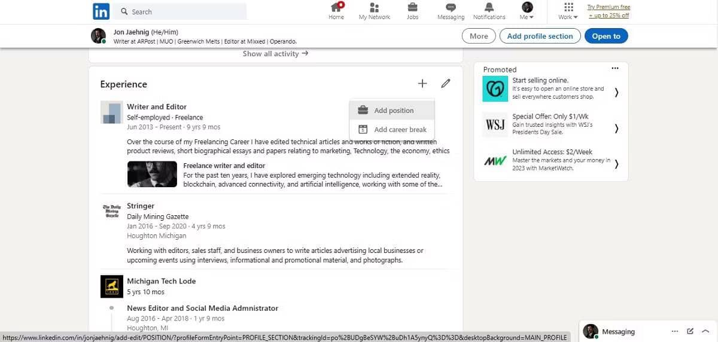Open Messaging bar three-dot options

point(675,331)
